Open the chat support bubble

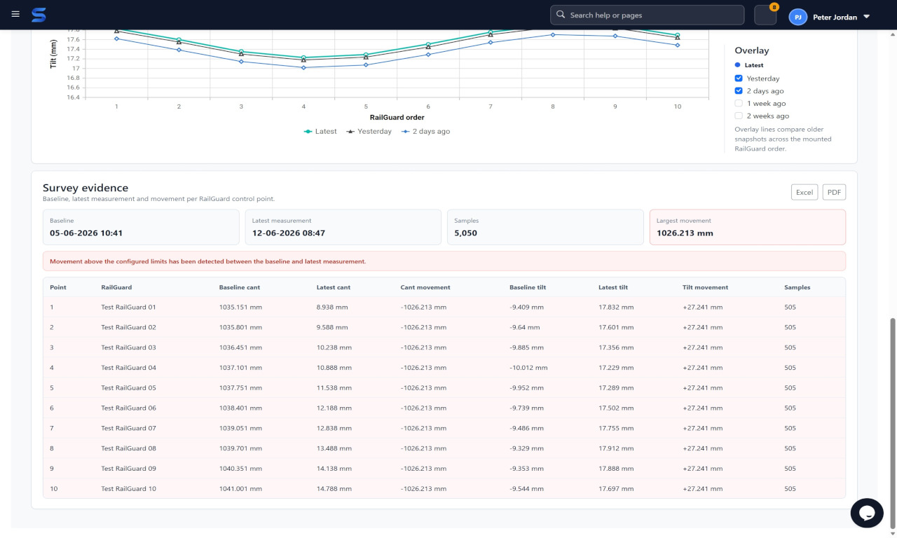pyautogui.click(x=867, y=513)
